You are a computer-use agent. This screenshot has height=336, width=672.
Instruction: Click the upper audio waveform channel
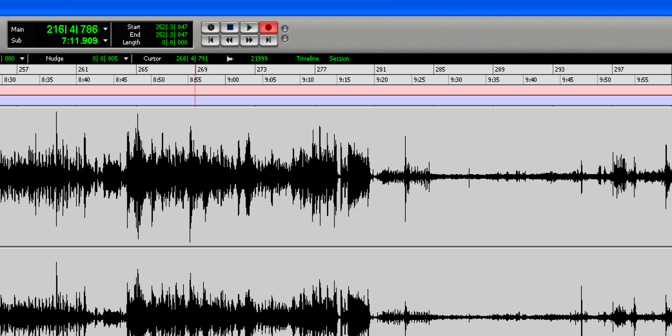click(x=336, y=177)
